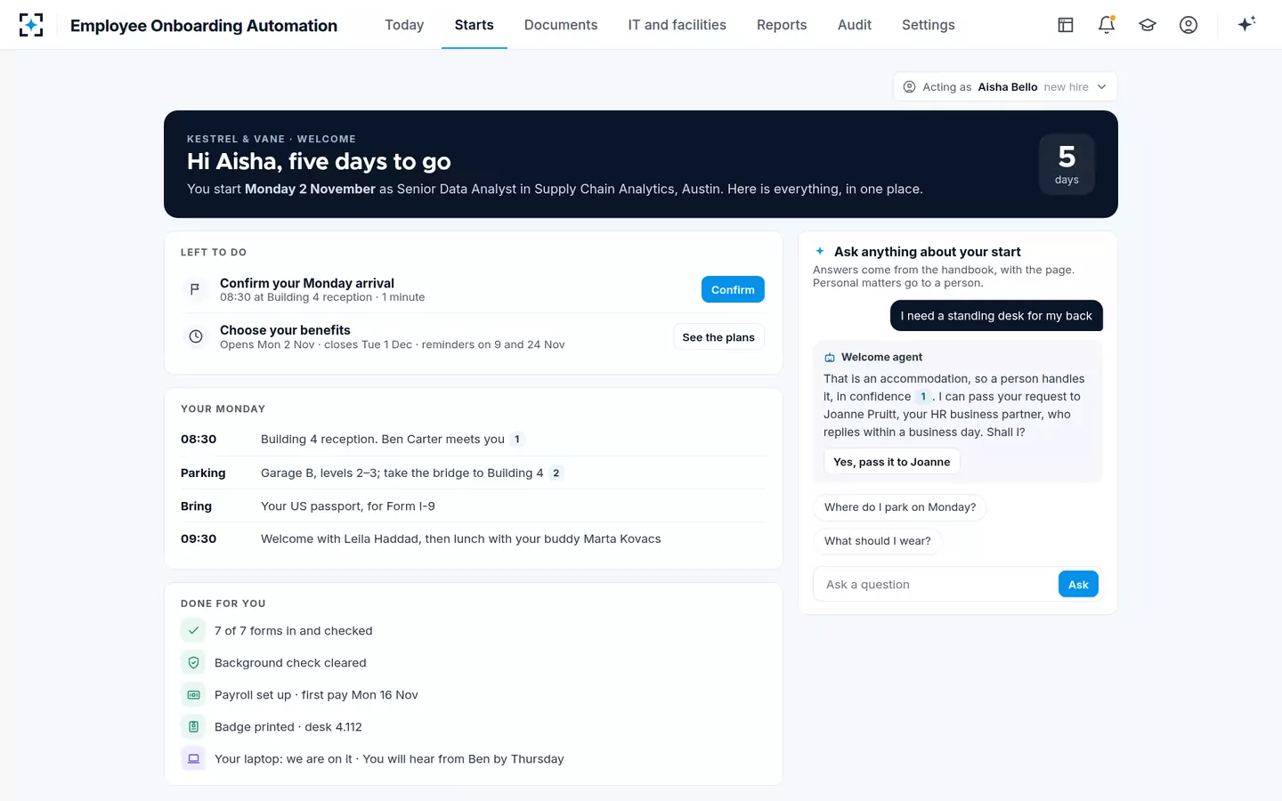Open the user account circle icon
The width and height of the screenshot is (1282, 801).
1189,25
